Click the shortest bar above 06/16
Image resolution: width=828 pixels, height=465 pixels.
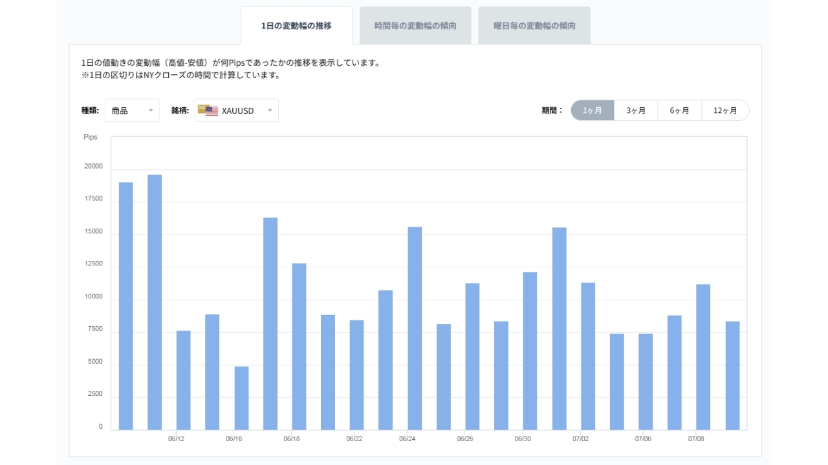(241, 398)
